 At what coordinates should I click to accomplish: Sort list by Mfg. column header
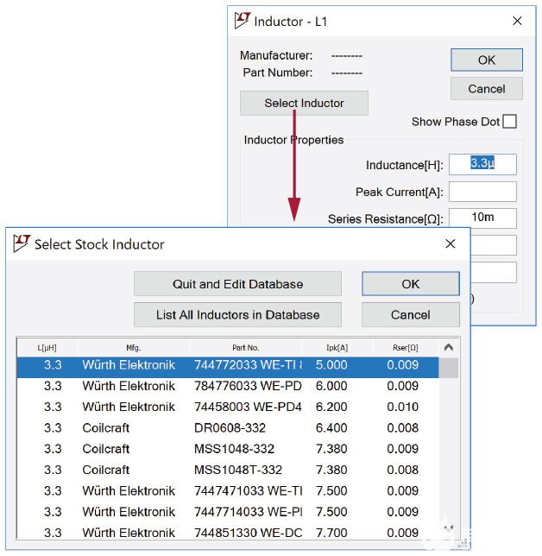(133, 347)
